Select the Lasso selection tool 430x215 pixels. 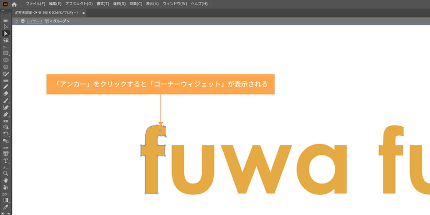pos(6,41)
